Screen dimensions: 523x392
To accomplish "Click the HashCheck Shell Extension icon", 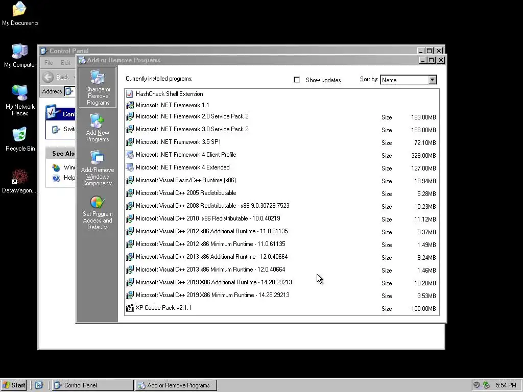I will point(129,94).
